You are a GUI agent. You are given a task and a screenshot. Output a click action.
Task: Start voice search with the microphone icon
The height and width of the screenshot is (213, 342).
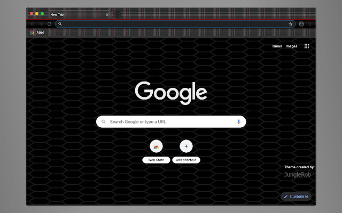(x=239, y=122)
